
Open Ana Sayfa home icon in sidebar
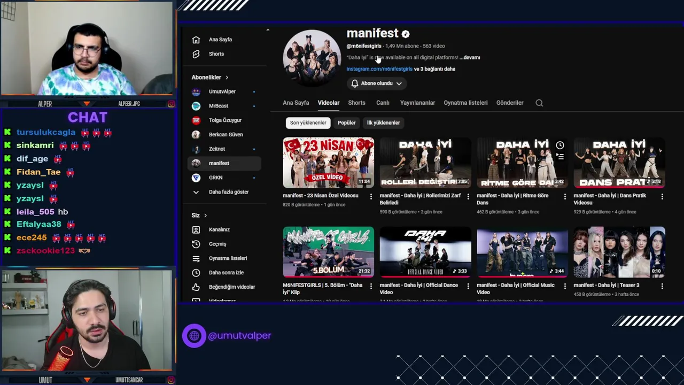[x=196, y=40]
